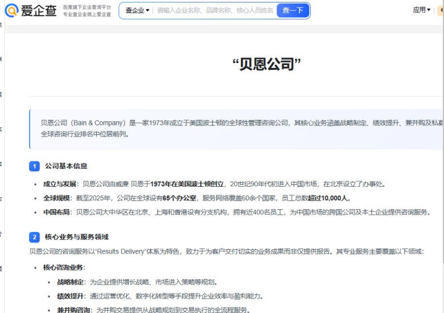
Task: Click the section number 1 badge
Action: pos(35,166)
